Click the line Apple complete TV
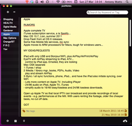 tap(34, 31)
